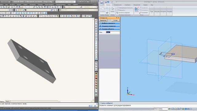
Task: Close the Отверстие panel
Action: click(119, 18)
